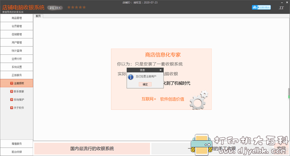Open 正版服务 in the sidebar
The height and width of the screenshot is (156, 290).
point(17,75)
